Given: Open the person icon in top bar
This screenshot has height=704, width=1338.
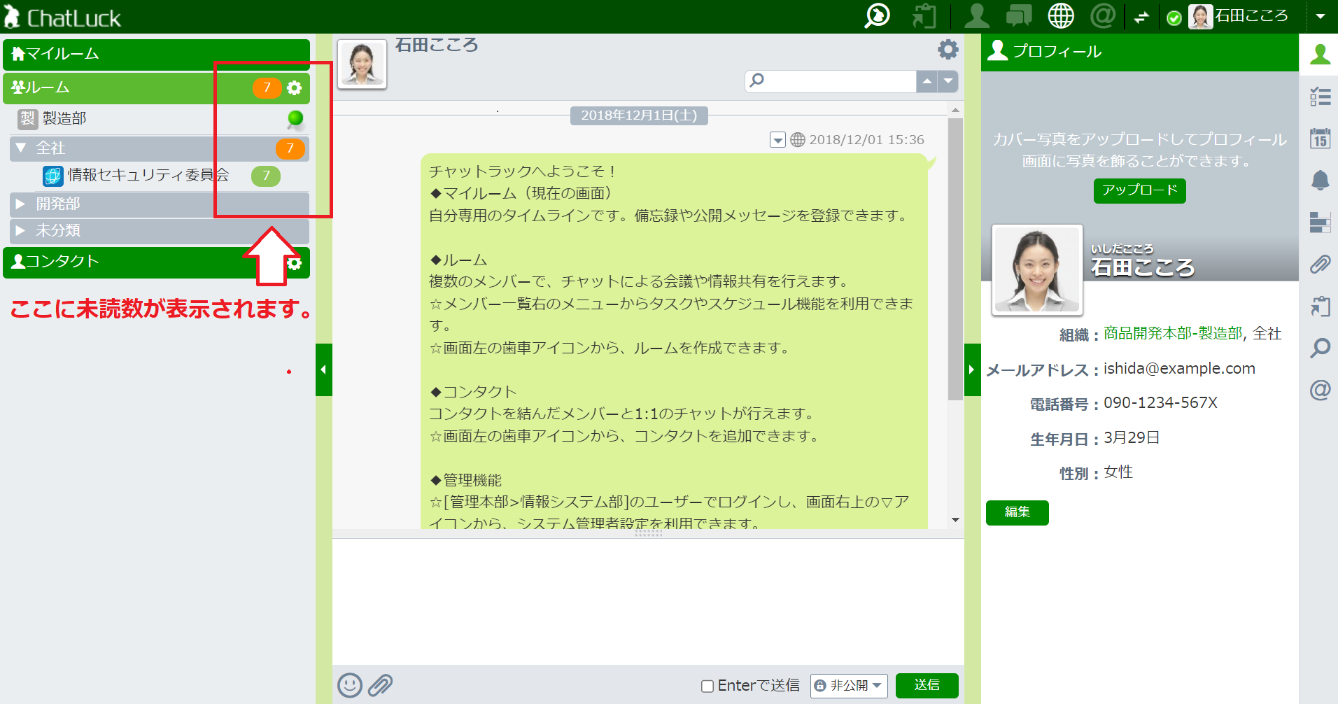Looking at the screenshot, I should click(976, 15).
